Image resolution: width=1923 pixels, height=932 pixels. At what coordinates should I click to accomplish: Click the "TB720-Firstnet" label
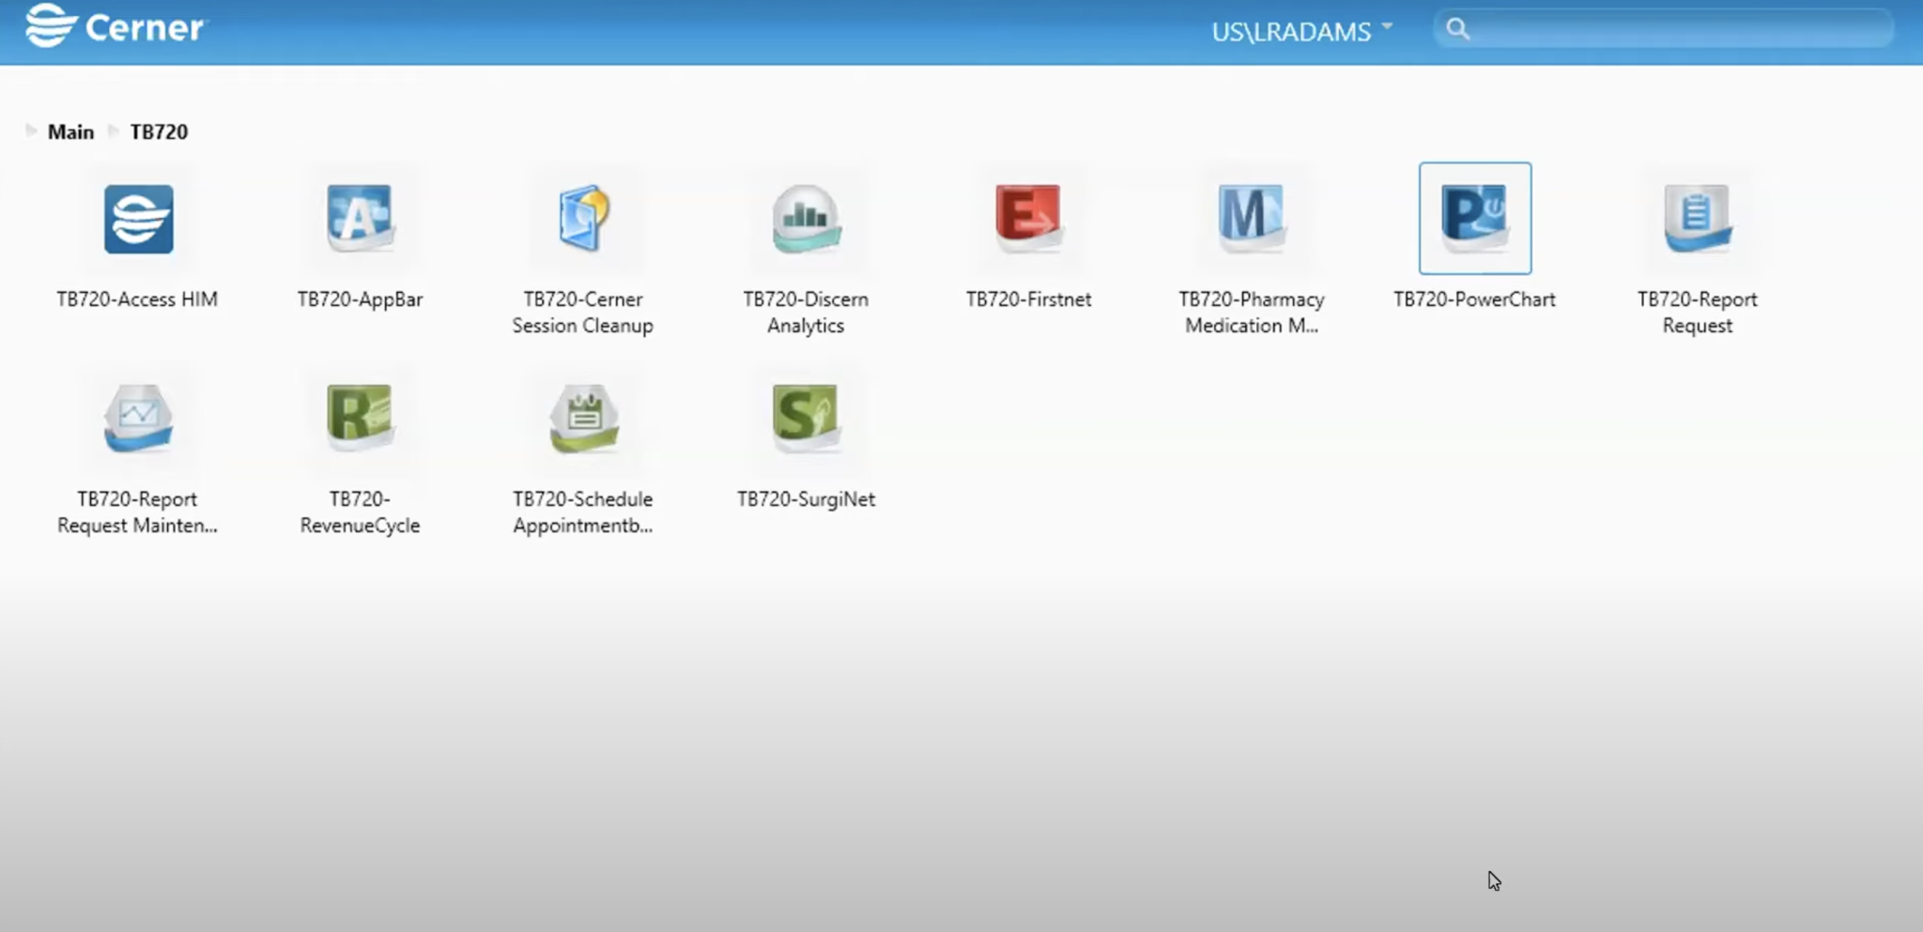click(1028, 299)
